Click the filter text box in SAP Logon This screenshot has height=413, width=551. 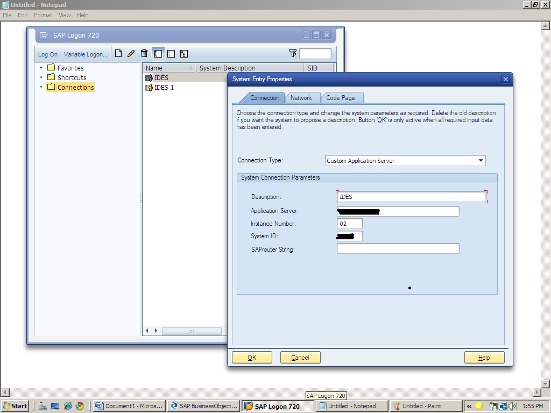(315, 54)
